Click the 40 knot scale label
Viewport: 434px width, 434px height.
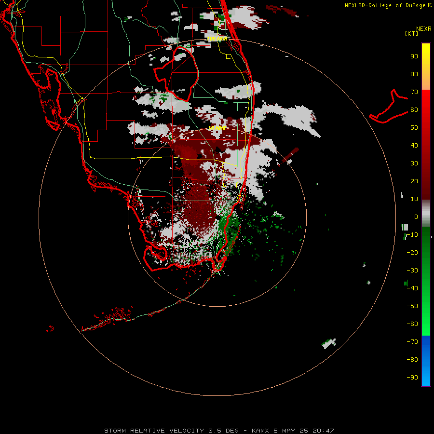pyautogui.click(x=414, y=146)
